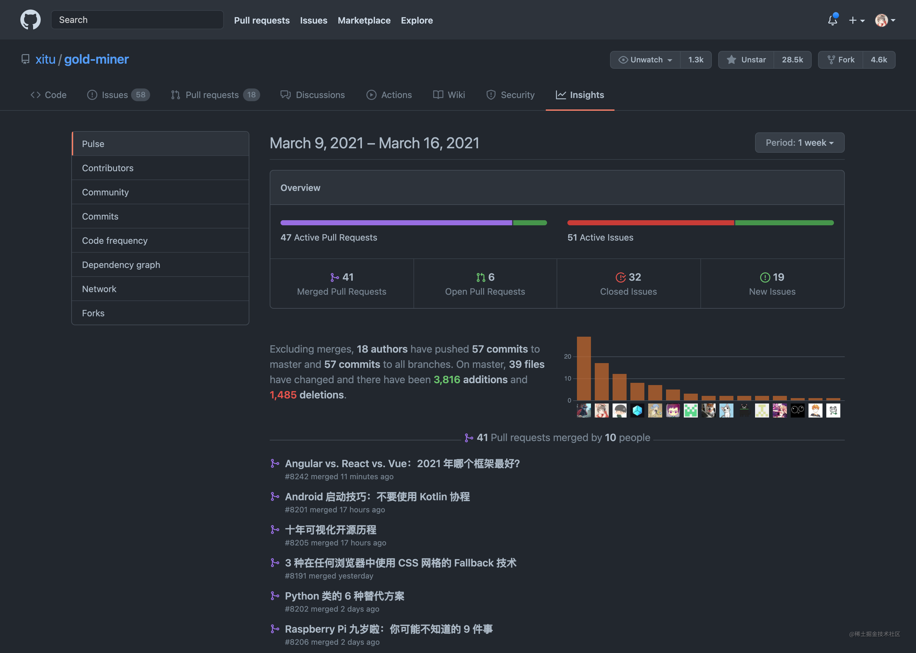This screenshot has height=653, width=916.
Task: Click the last contributor avatar in the chart
Action: click(x=833, y=411)
